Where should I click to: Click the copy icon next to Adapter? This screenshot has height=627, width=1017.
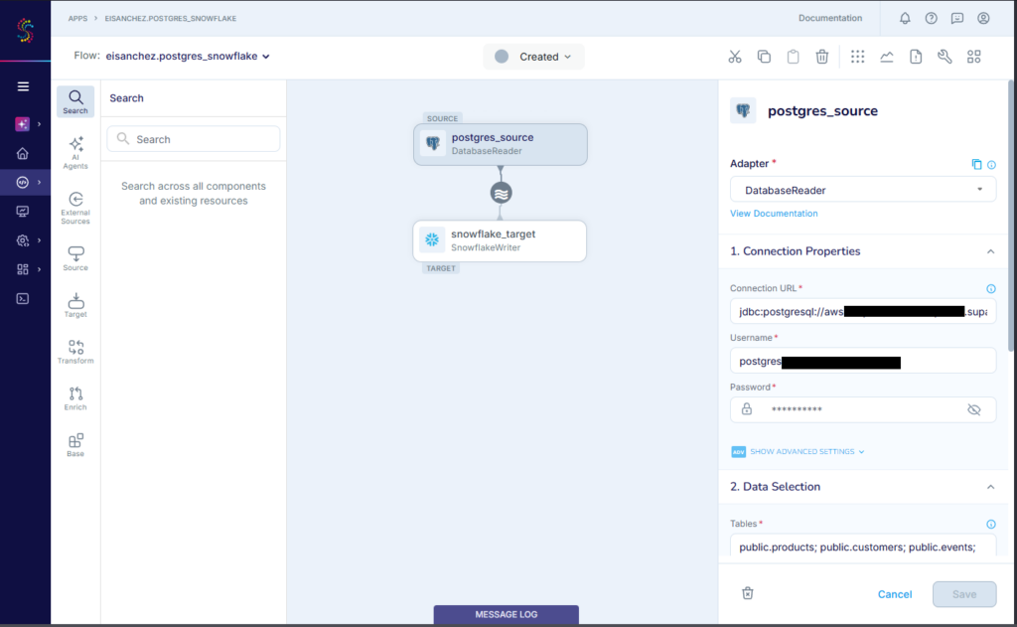click(x=976, y=164)
